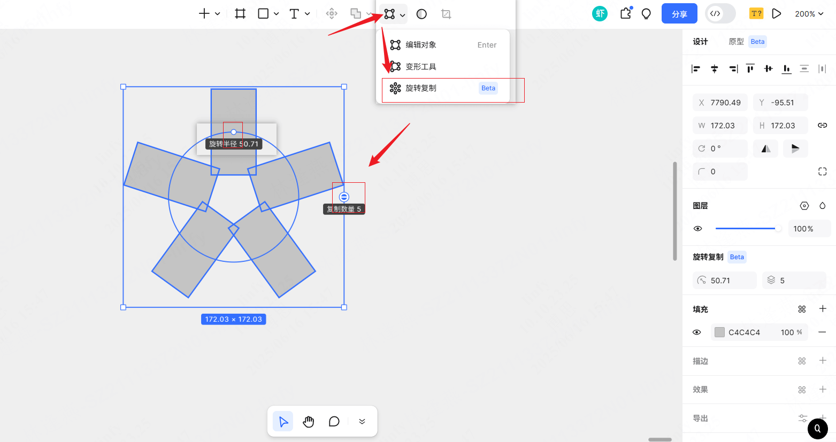Click the C4C4C4 fill color swatch
Image resolution: width=836 pixels, height=442 pixels.
click(719, 332)
